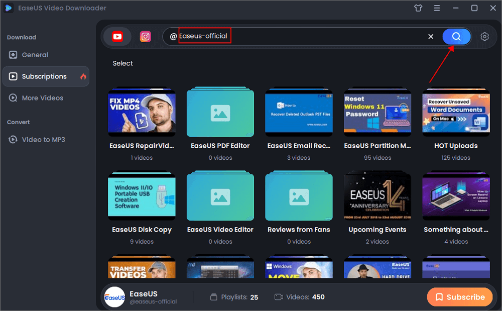
Task: Switch to the Instagram platform icon
Action: click(x=145, y=36)
